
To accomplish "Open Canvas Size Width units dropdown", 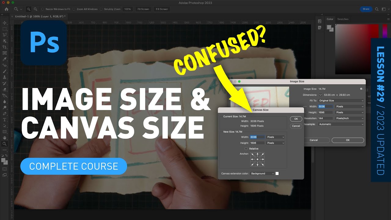I will (276, 137).
